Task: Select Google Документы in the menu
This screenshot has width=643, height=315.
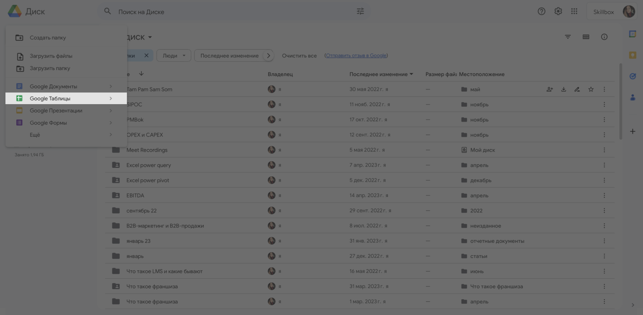Action: pyautogui.click(x=53, y=86)
